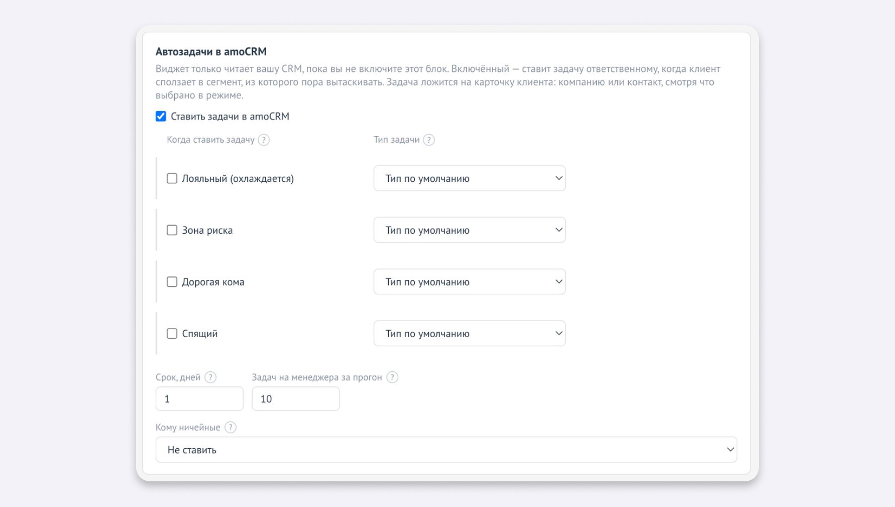The width and height of the screenshot is (895, 507).
Task: Expand task type dropdown for Зона риска
Action: click(x=469, y=230)
